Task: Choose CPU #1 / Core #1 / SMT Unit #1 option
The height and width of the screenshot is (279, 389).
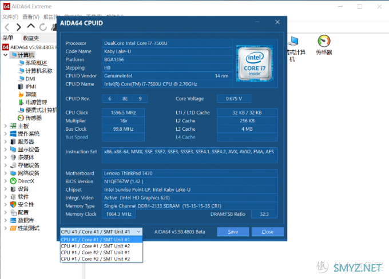Action: pyautogui.click(x=101, y=240)
